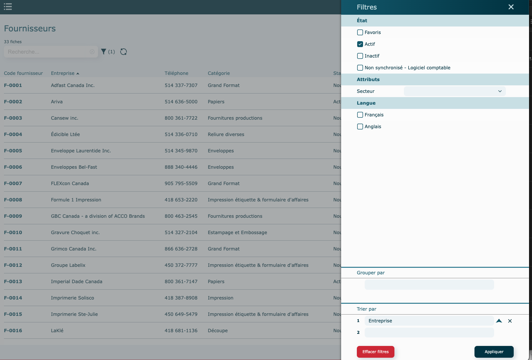Sort by Code fournisseur column header

pos(23,73)
